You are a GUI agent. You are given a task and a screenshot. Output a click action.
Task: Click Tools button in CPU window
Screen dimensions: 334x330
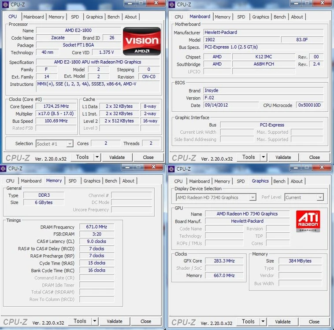82,157
